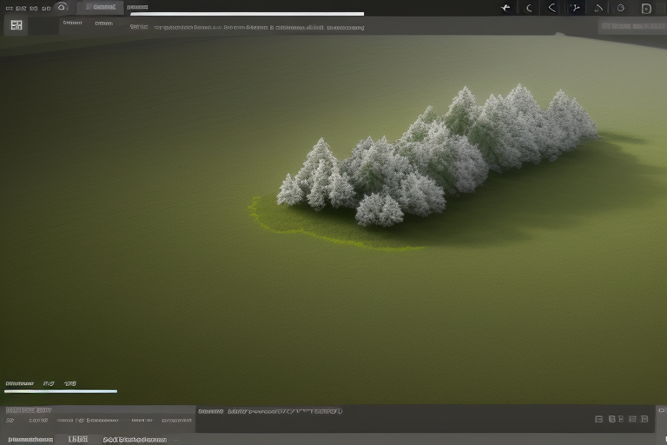Click the bold label in the bottom-left panel header
This screenshot has width=667, height=445.
[29, 410]
